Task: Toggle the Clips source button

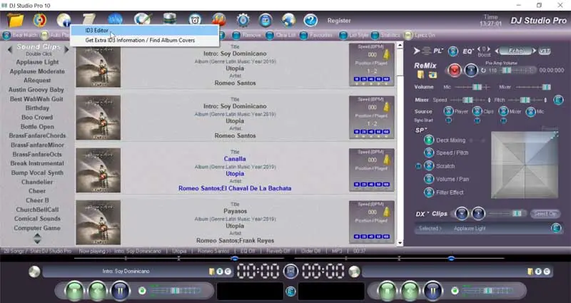Action: pos(477,111)
